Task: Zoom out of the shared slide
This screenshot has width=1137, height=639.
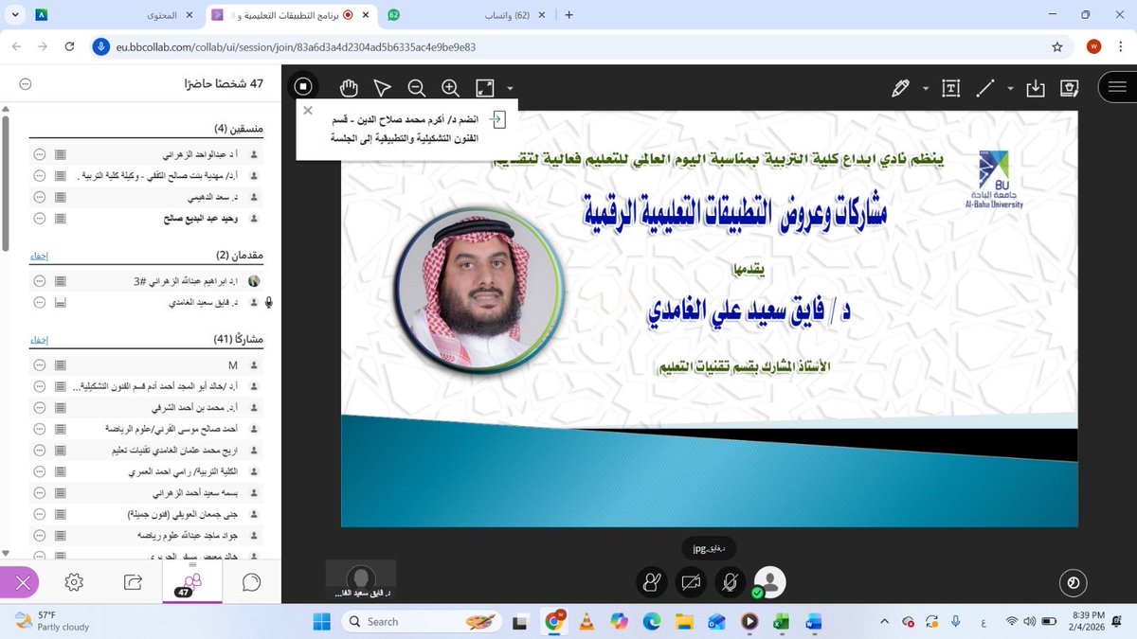Action: [x=416, y=88]
